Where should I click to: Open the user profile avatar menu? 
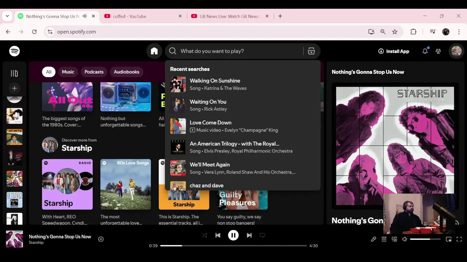[x=456, y=51]
